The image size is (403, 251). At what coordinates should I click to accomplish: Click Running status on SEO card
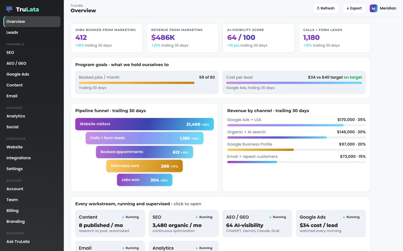point(204,217)
